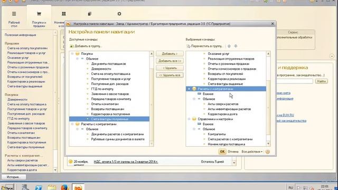Toggle expander of highlighted Расчеты с контрагентами
Screen dimensions: 338x190
point(189,89)
